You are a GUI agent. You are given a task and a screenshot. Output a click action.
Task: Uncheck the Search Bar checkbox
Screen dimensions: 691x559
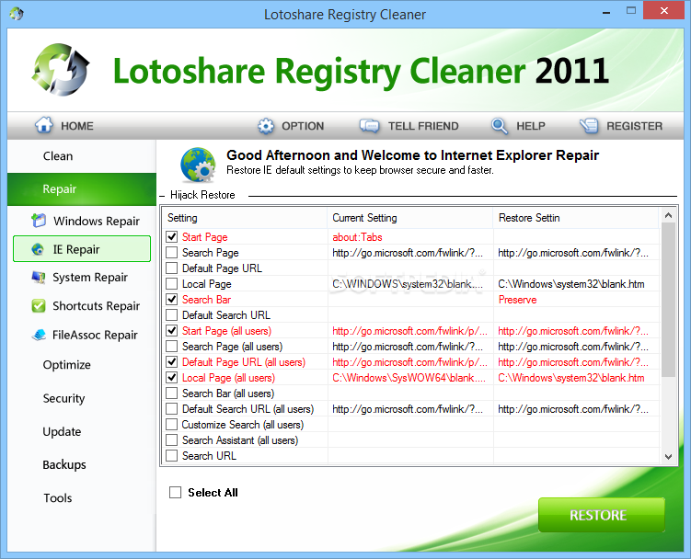[x=172, y=300]
